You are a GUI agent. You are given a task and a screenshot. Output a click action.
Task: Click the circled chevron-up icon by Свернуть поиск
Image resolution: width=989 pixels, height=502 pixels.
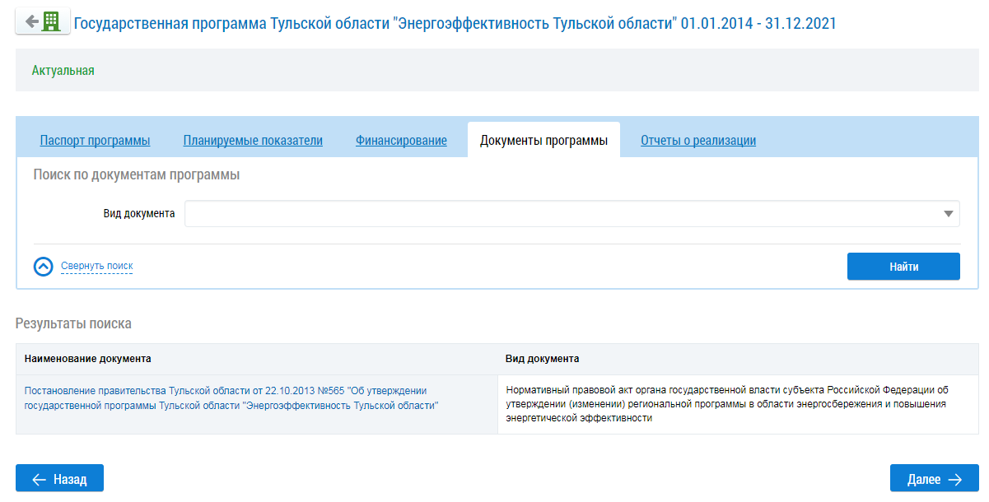click(x=43, y=267)
